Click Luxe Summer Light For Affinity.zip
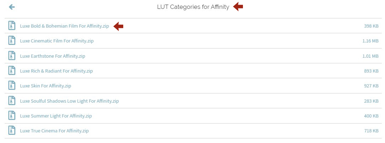Screen dimensions: 385x143 coord(56,116)
